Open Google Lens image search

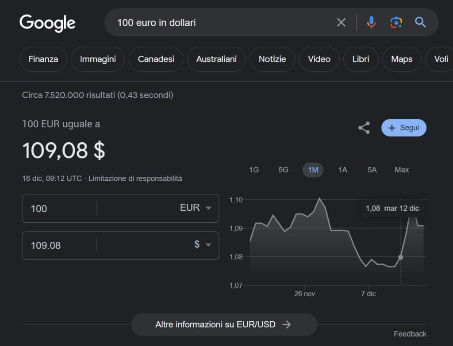pos(396,23)
